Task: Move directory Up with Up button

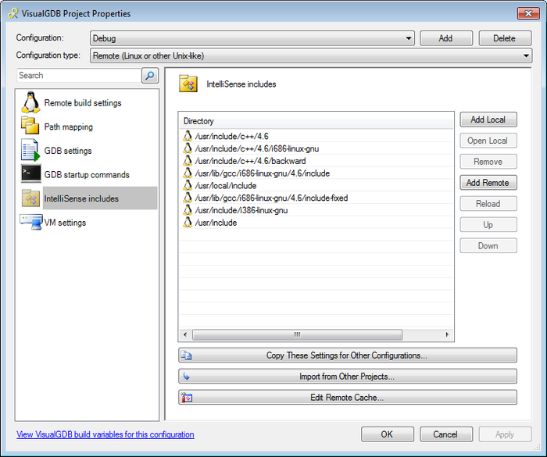Action: click(x=488, y=225)
